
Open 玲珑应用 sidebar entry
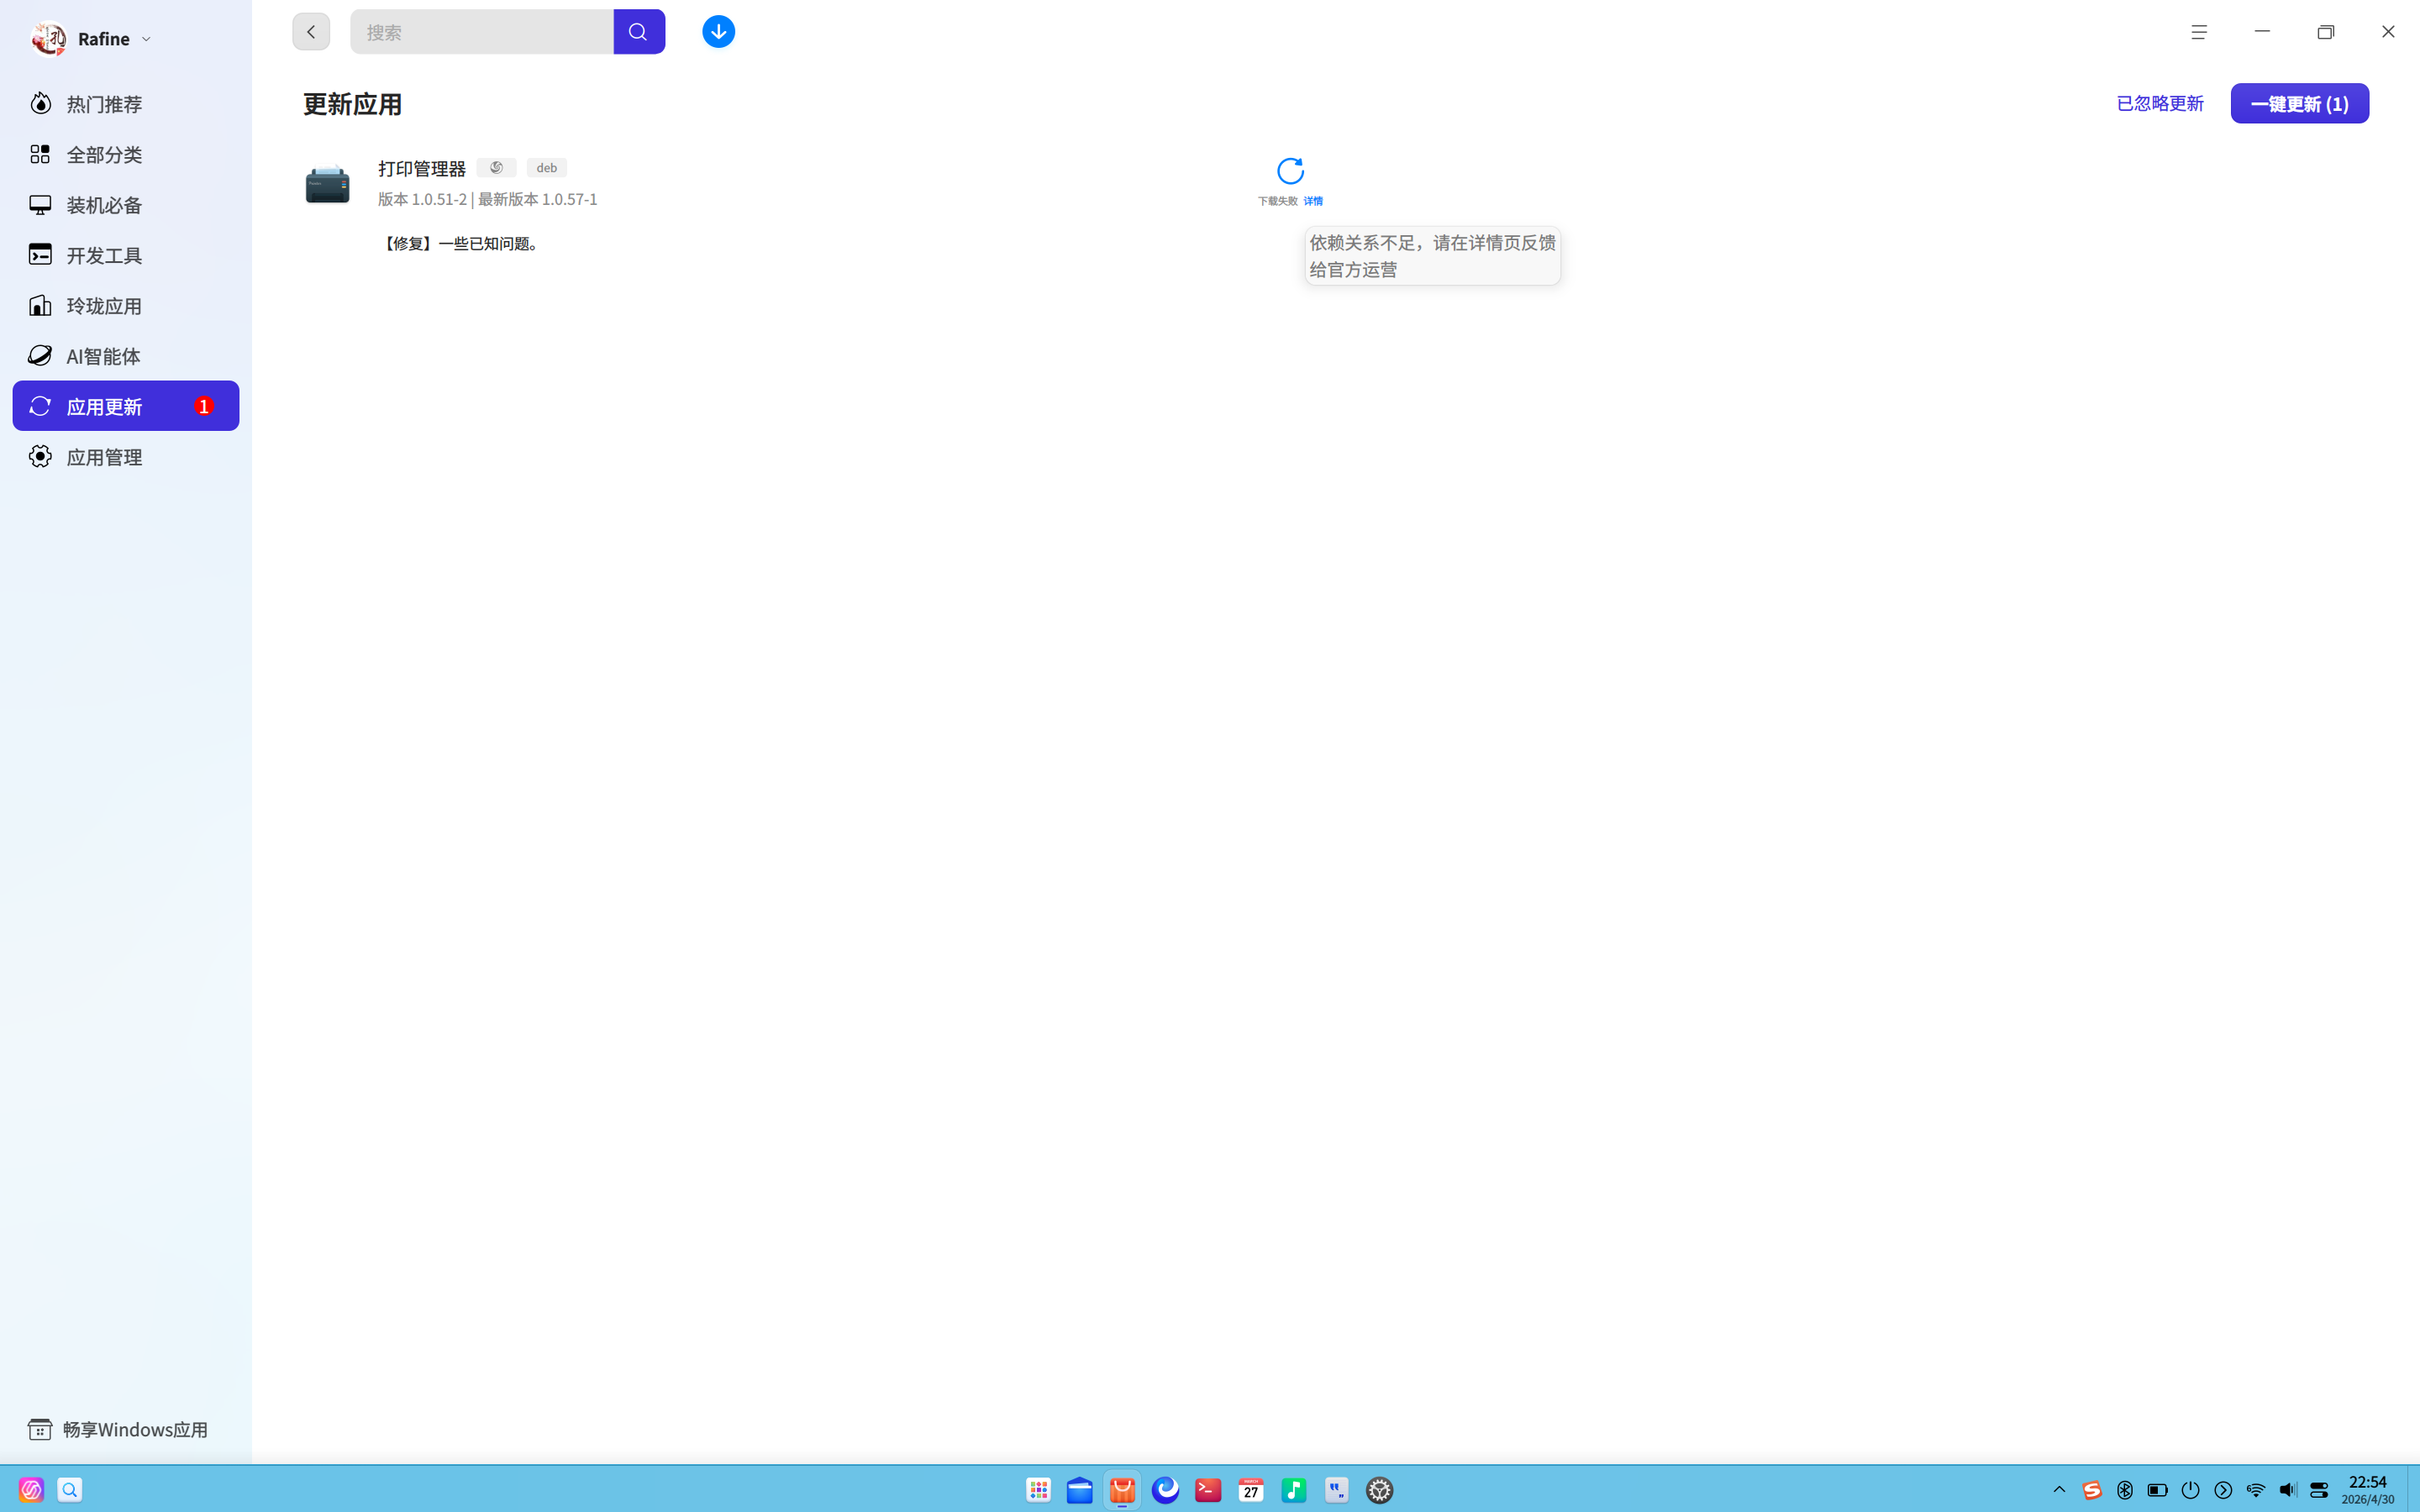click(104, 306)
